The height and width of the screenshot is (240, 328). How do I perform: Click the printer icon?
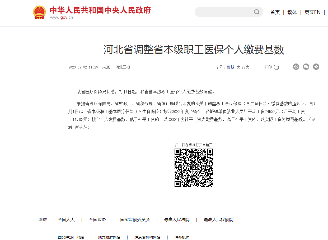pyautogui.click(x=276, y=67)
